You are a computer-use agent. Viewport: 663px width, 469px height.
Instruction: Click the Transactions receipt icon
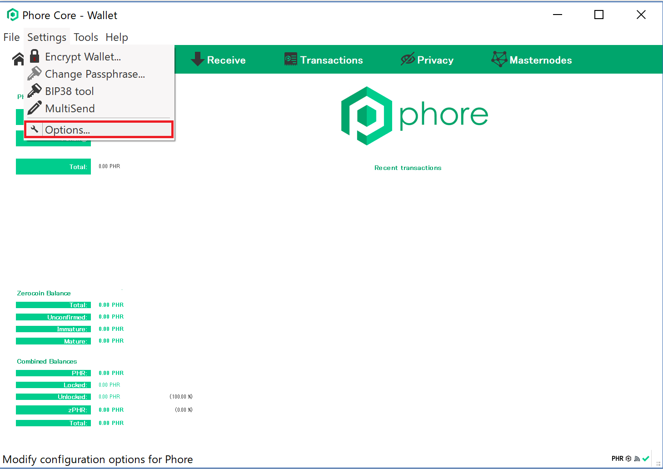[290, 59]
